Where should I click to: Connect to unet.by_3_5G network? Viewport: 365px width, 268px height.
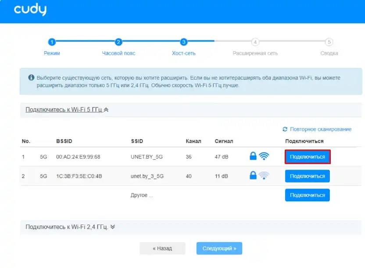pos(308,176)
